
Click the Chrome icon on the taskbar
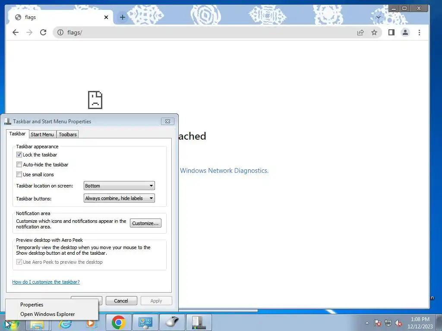[x=119, y=322]
